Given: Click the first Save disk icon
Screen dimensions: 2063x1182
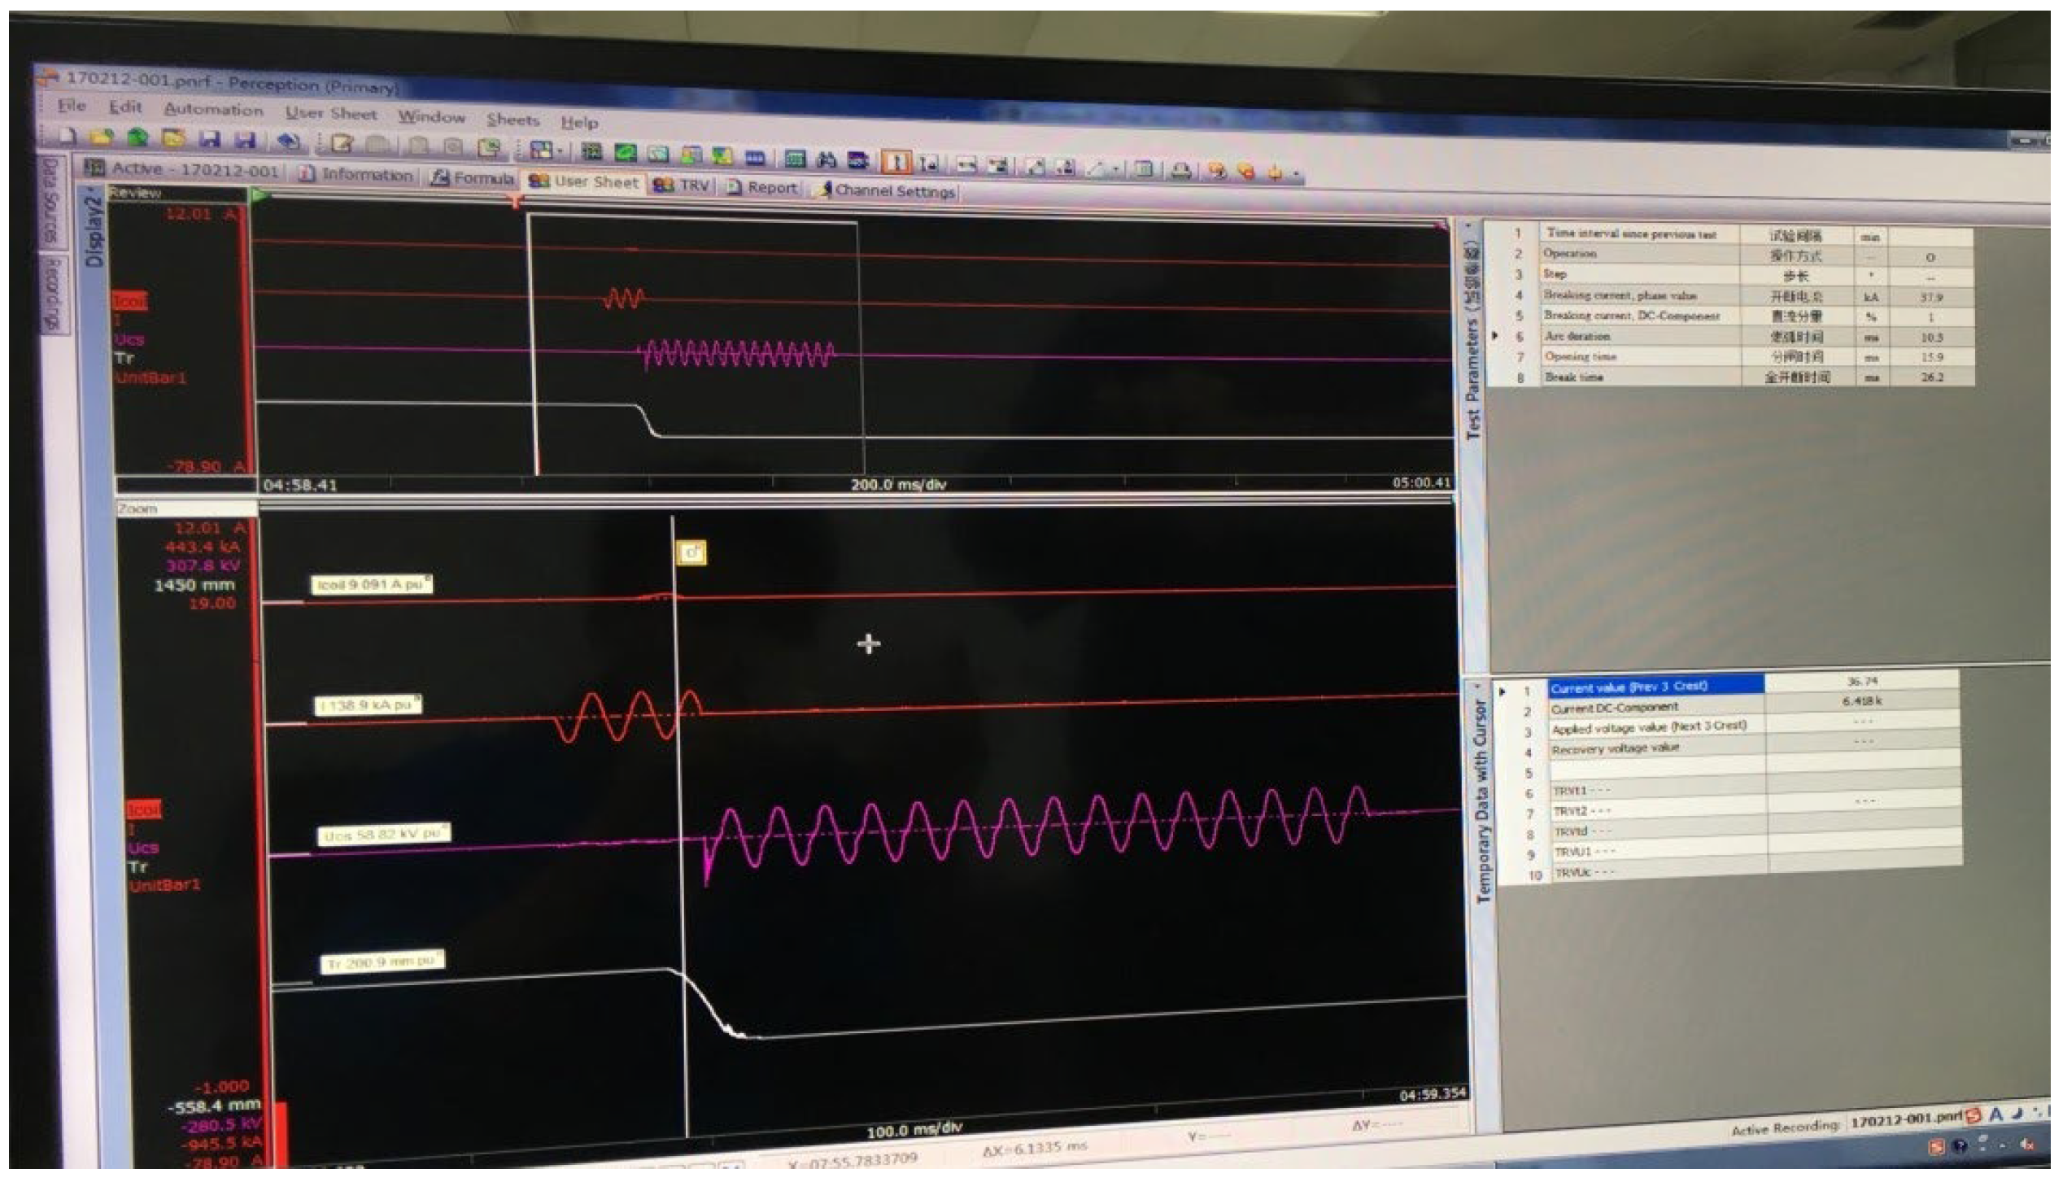Looking at the screenshot, I should pos(210,140).
